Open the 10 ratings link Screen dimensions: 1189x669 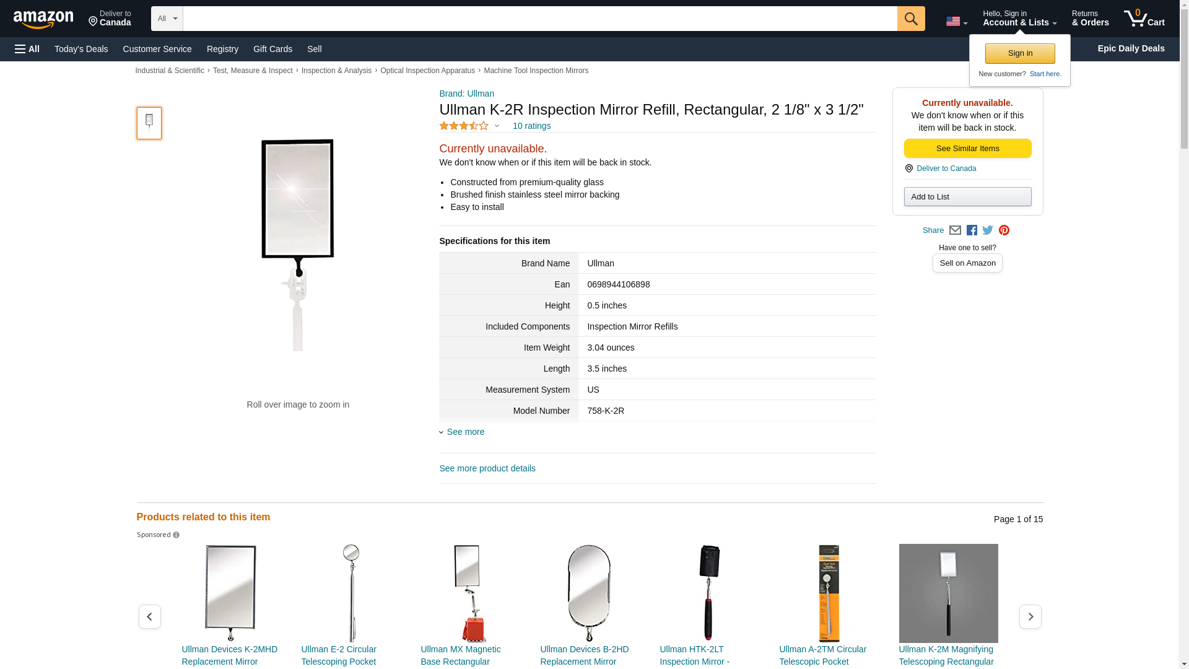coord(531,126)
